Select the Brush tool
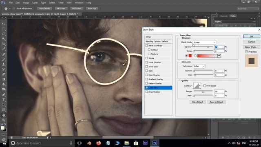This screenshot has height=147, width=261. (x=4, y=59)
